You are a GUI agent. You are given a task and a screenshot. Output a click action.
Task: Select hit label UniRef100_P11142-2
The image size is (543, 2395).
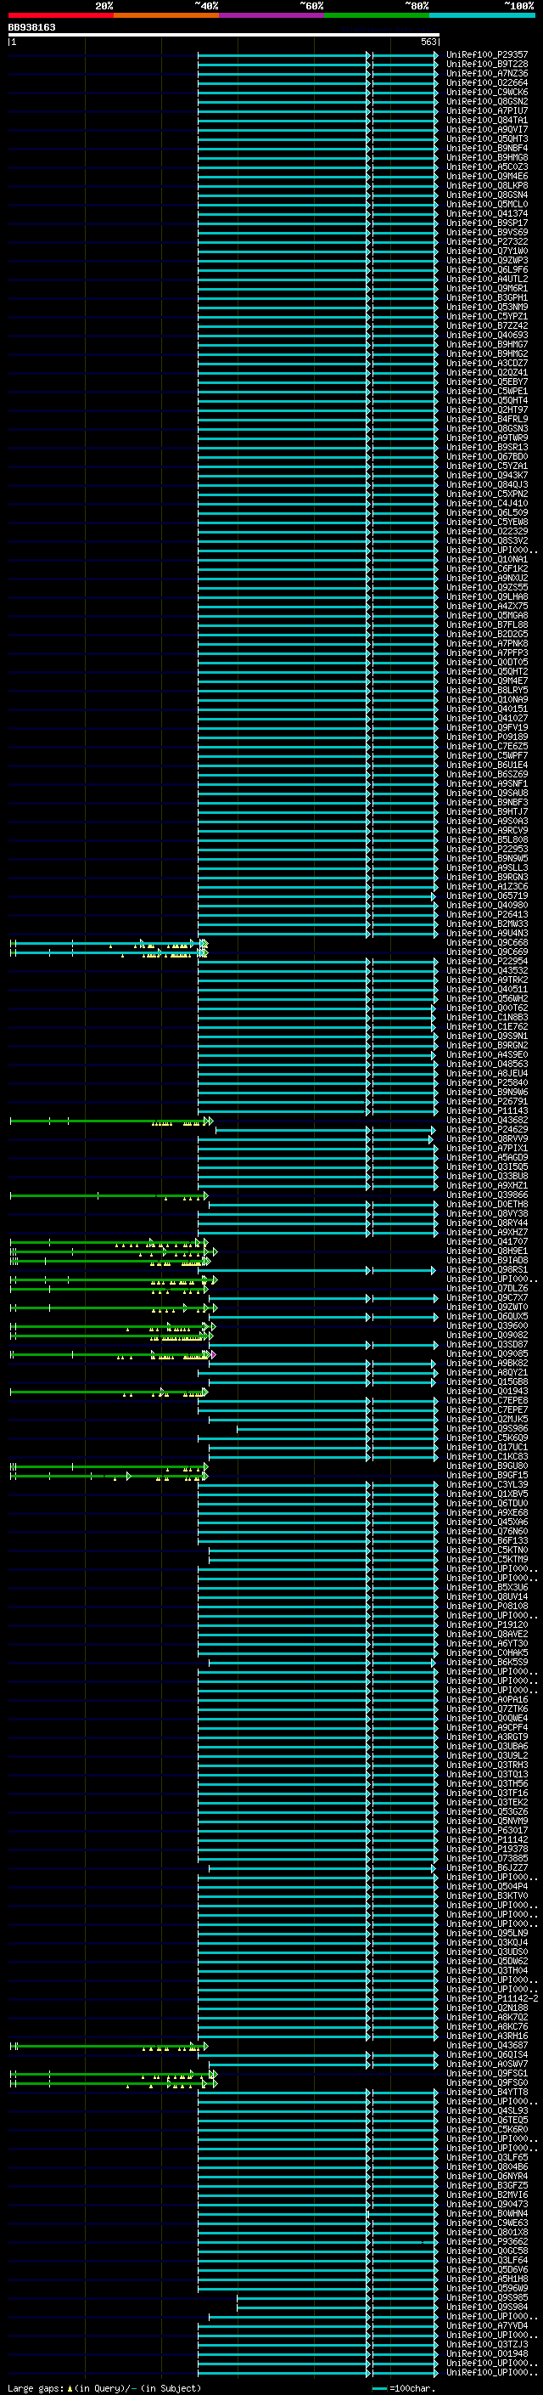(492, 1999)
